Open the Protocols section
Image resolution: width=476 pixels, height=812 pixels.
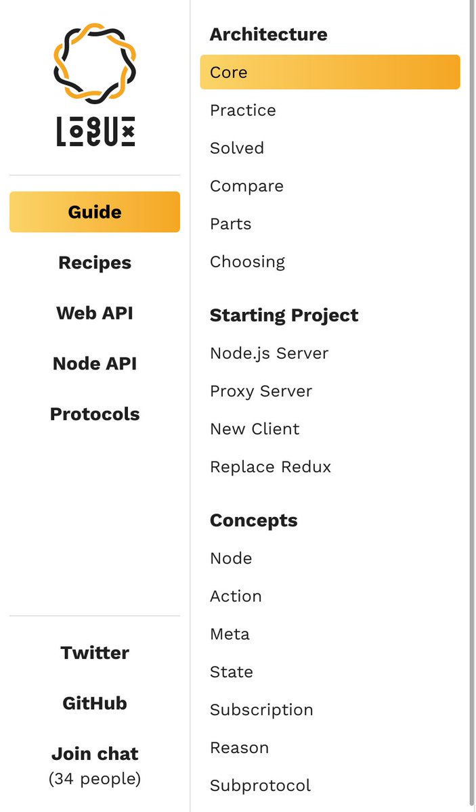[x=95, y=414]
